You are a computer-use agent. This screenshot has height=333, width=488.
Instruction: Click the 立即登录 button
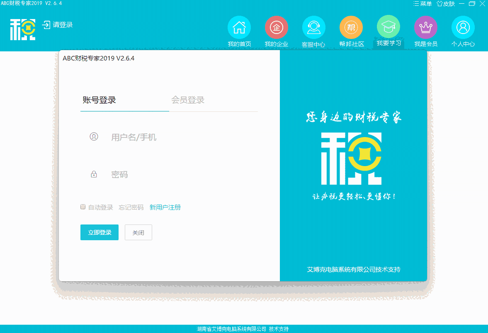(x=99, y=232)
